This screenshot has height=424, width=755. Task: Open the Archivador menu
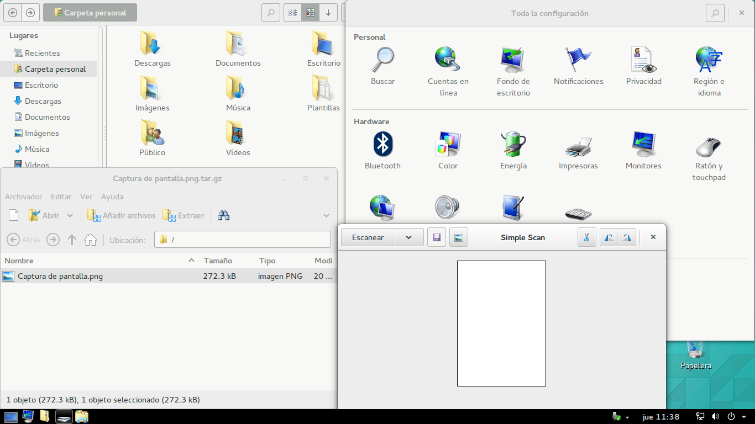(23, 197)
